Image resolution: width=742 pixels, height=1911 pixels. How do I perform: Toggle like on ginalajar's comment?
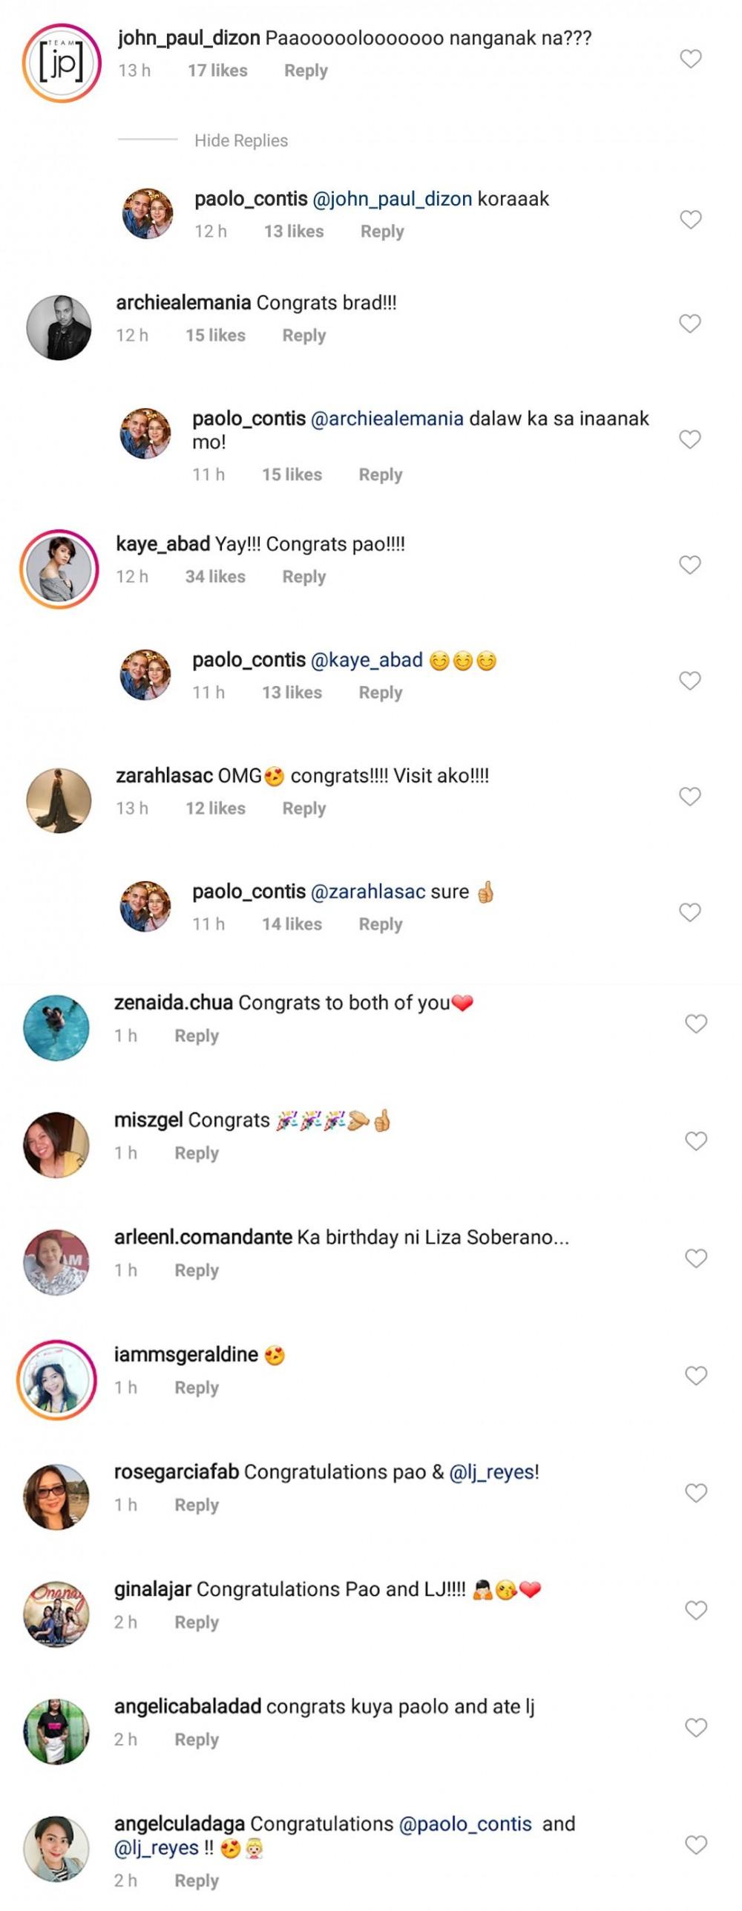(695, 1610)
